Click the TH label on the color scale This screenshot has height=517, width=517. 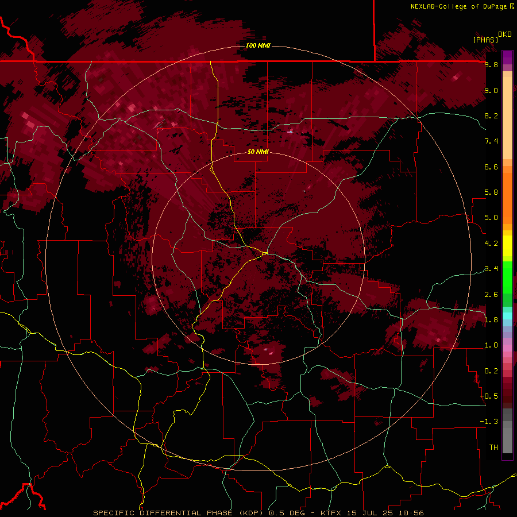click(x=493, y=447)
